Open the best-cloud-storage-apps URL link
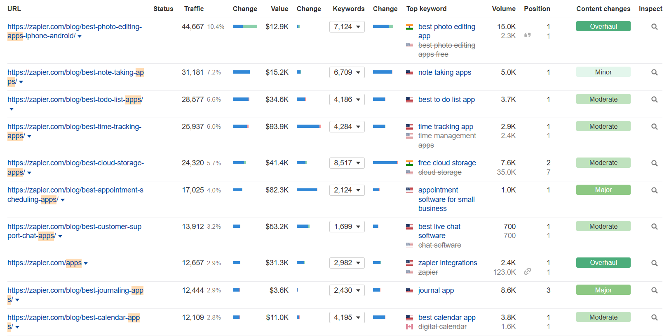This screenshot has height=336, width=669. pos(75,167)
